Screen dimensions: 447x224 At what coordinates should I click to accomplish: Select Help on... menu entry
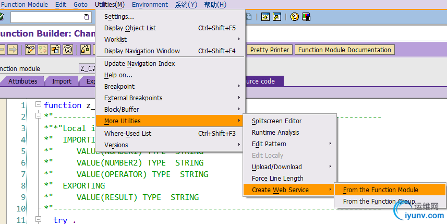(x=170, y=75)
